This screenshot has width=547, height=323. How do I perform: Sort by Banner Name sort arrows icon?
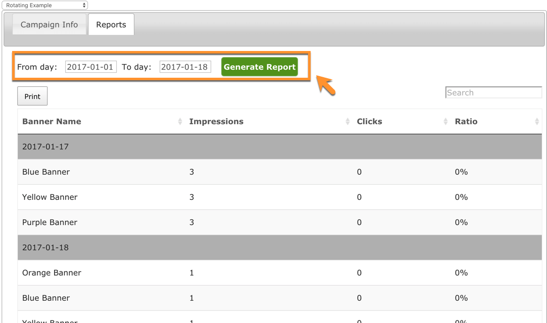point(180,122)
